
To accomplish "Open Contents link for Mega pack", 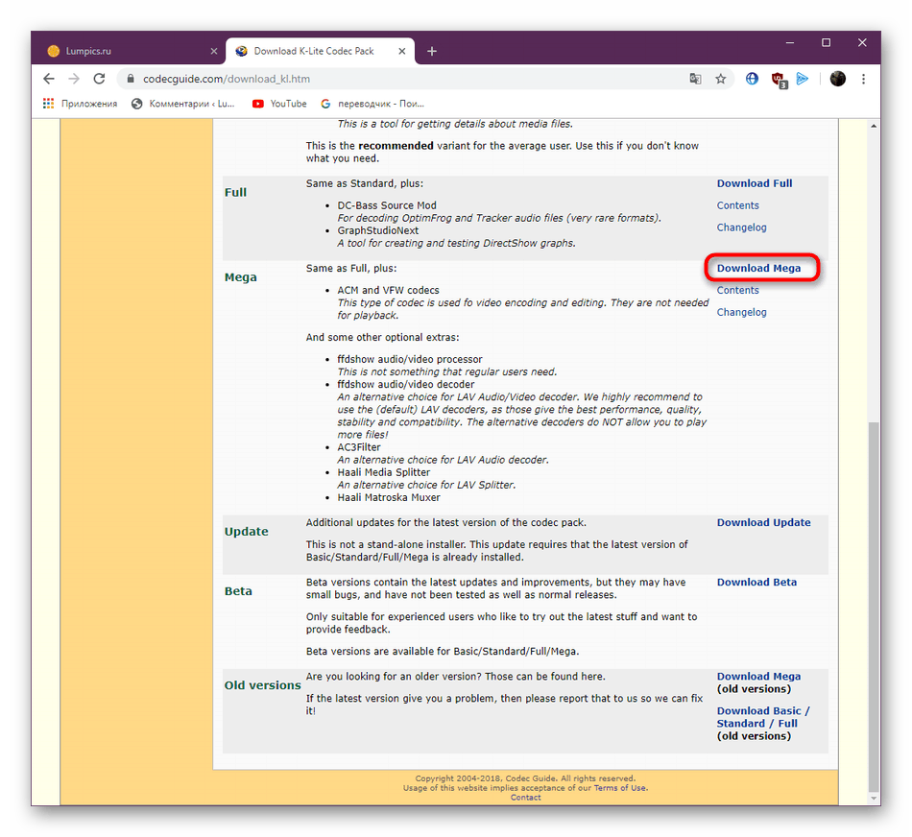I will pyautogui.click(x=737, y=290).
